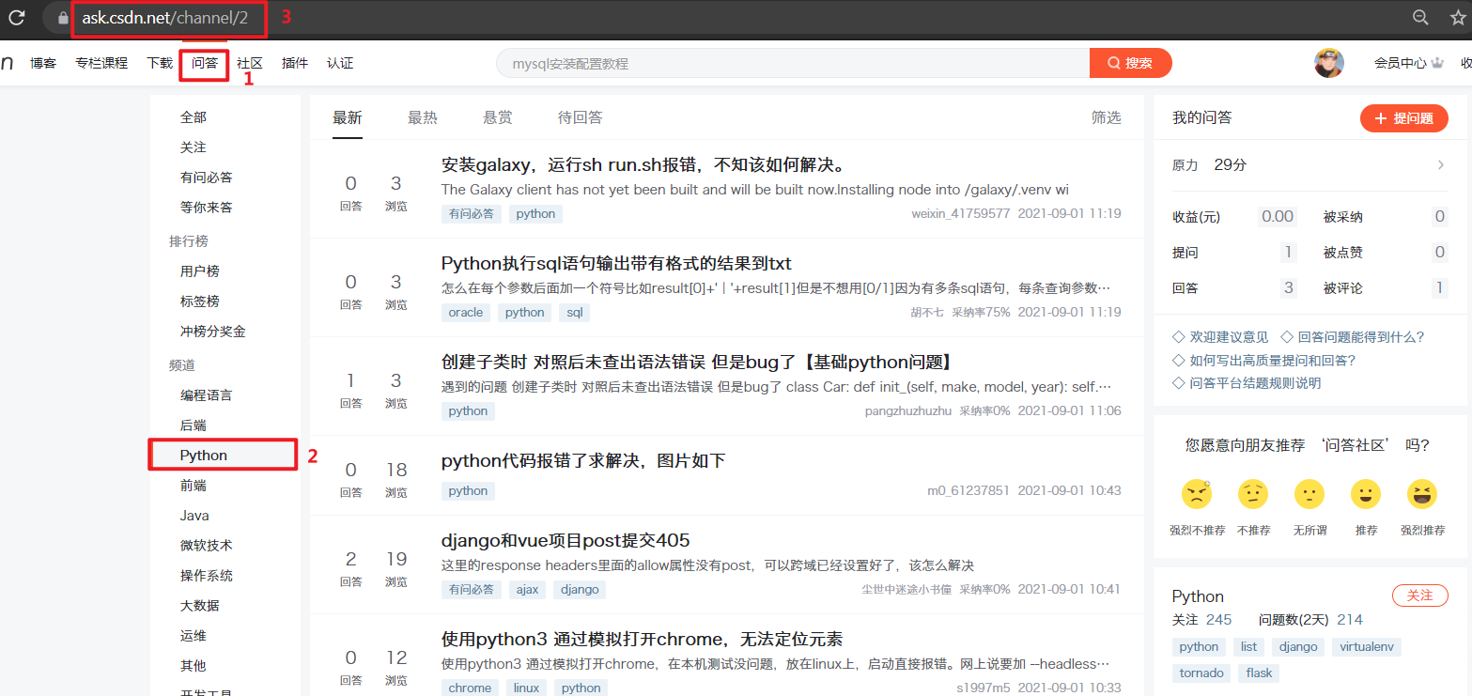Select the 大数据 channel

[200, 606]
